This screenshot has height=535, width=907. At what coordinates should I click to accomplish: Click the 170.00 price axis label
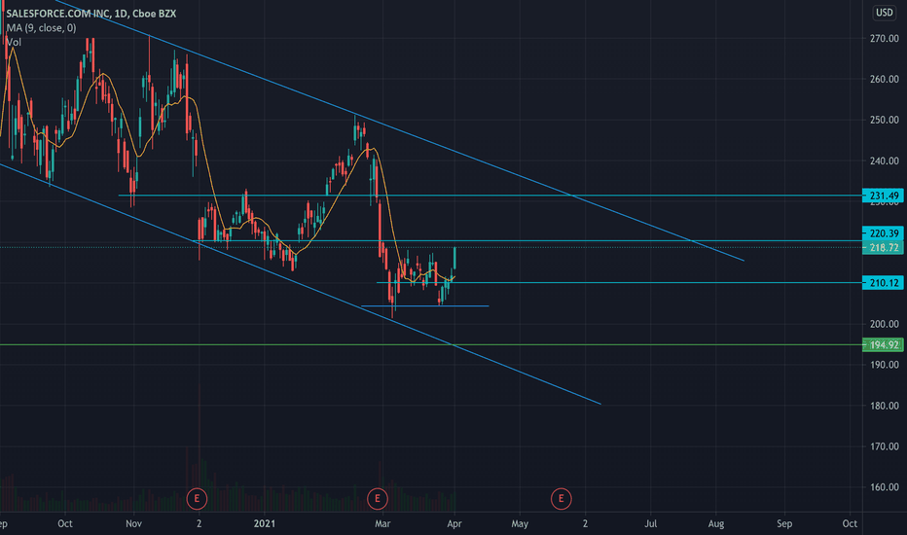[885, 446]
